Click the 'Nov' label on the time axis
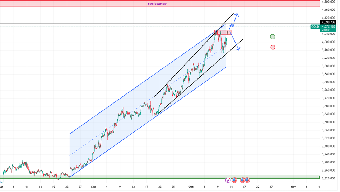340x192 pixels. click(x=293, y=187)
